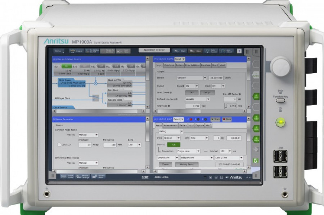Click the ED panel Stop button

click(227, 119)
